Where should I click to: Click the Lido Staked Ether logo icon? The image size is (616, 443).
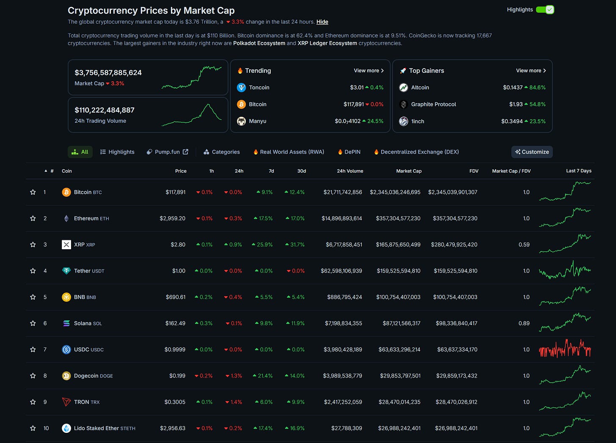tap(66, 428)
